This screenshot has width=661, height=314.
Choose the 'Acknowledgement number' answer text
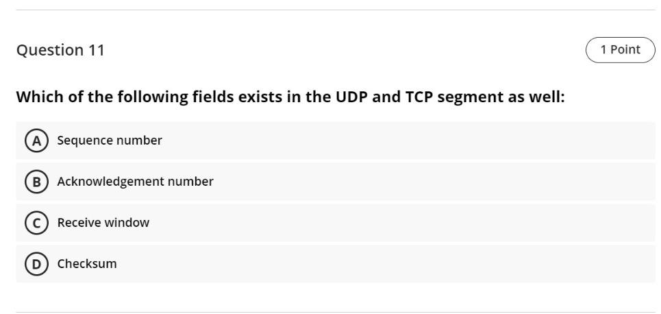point(136,182)
